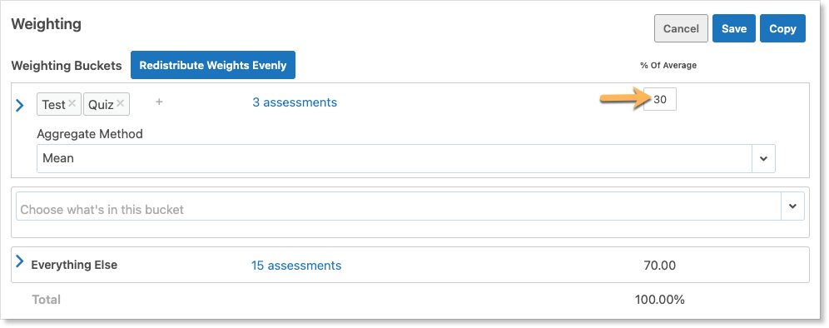Image resolution: width=829 pixels, height=328 pixels.
Task: Open the bucket chooser dropdown arrow
Action: 792,206
